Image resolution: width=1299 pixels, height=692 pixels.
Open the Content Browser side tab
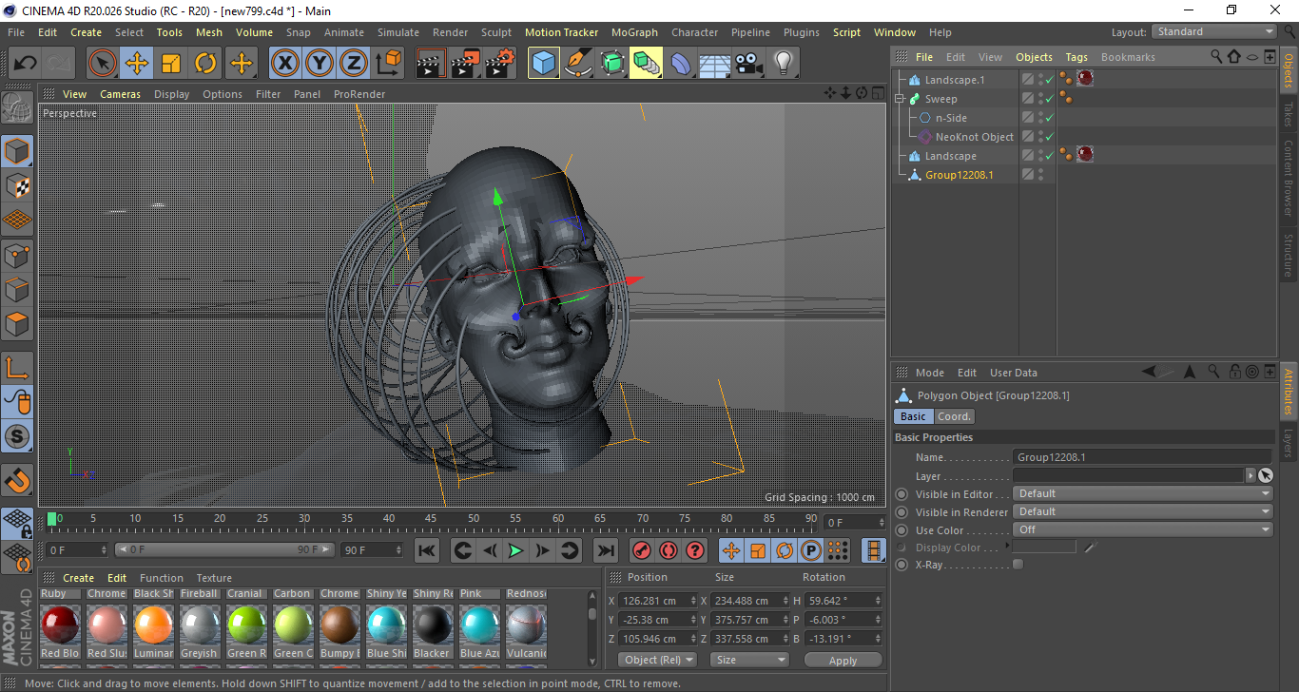pos(1289,178)
